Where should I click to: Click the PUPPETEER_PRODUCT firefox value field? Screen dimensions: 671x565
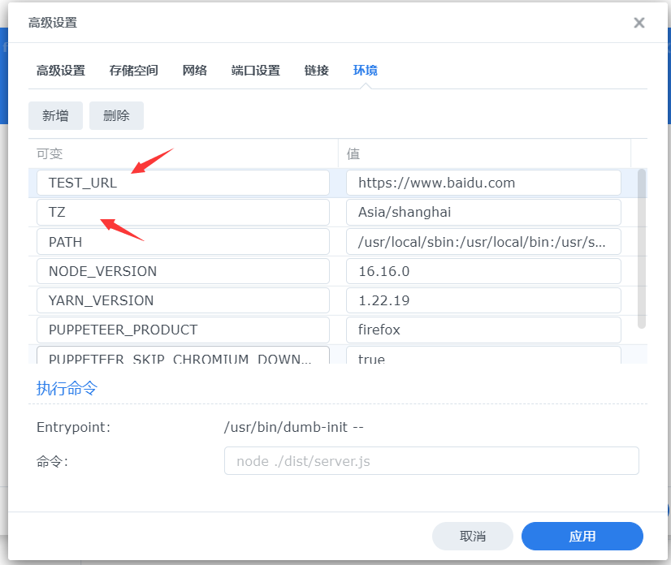click(483, 330)
